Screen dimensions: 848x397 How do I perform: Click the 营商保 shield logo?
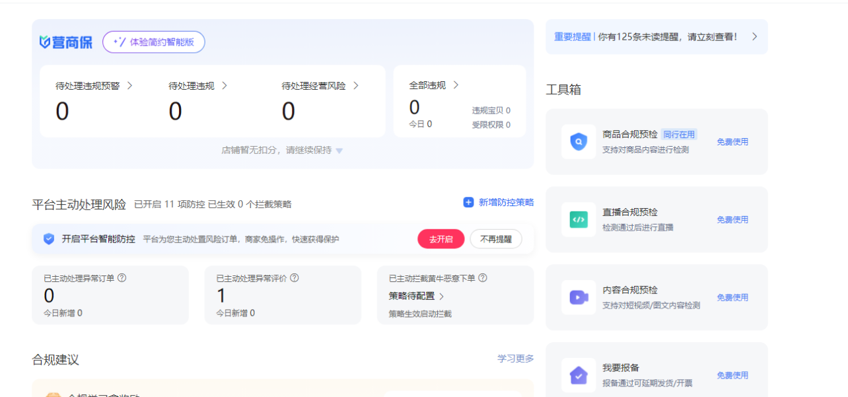[45, 42]
